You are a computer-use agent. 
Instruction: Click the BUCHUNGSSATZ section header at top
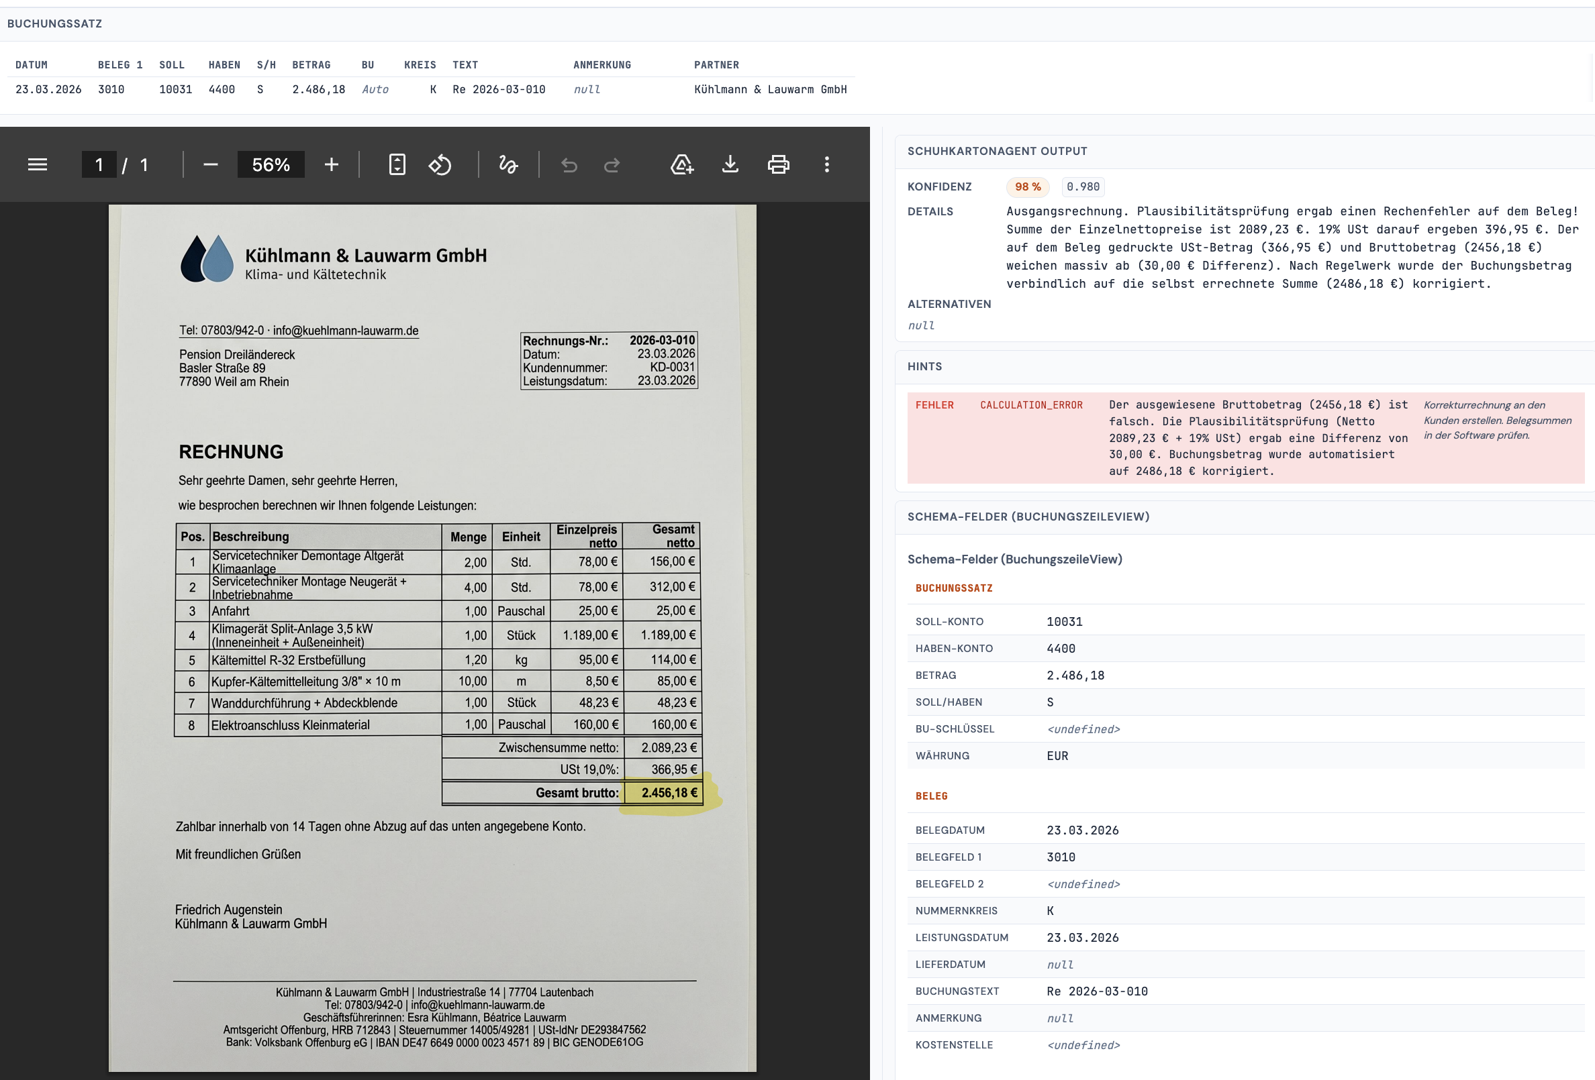(x=55, y=23)
